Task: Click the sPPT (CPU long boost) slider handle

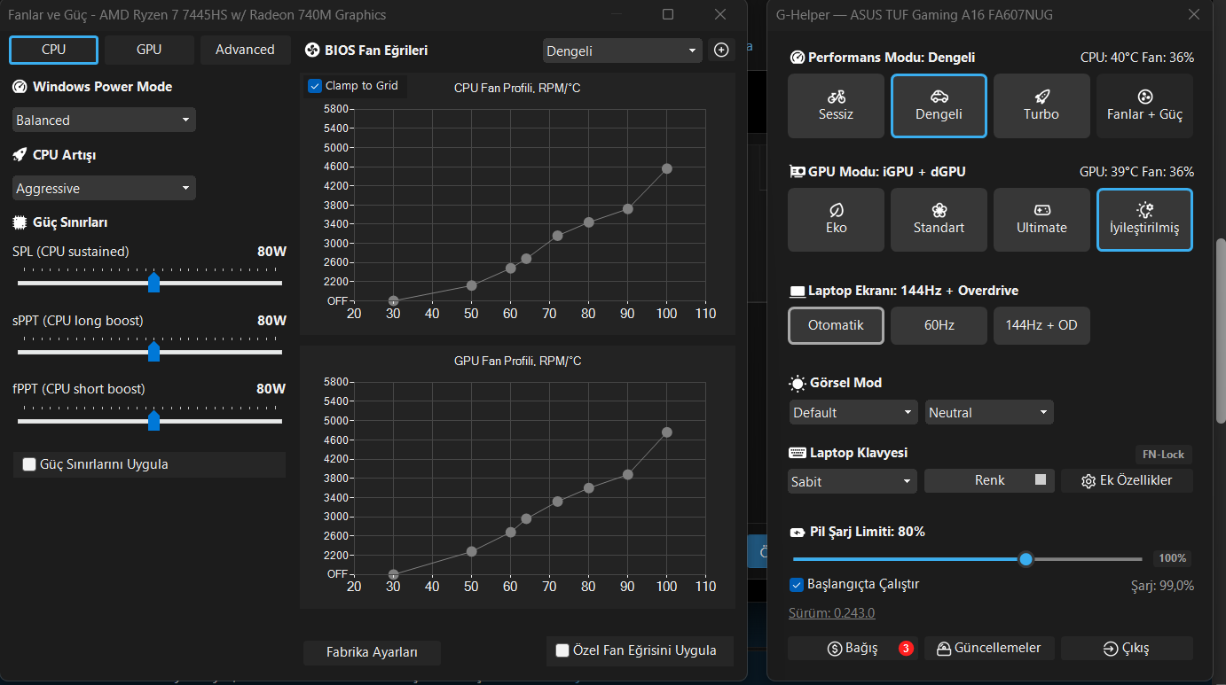Action: point(153,352)
